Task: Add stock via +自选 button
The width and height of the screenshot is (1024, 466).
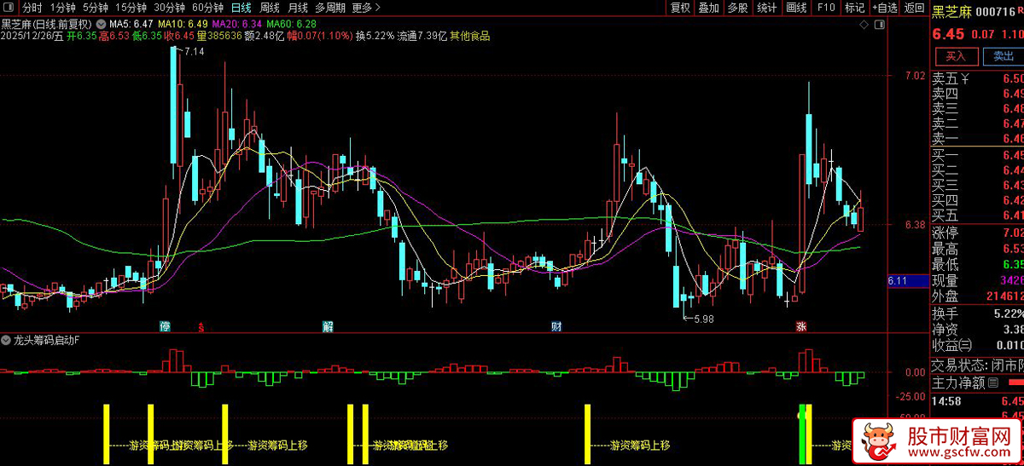Action: pyautogui.click(x=884, y=8)
